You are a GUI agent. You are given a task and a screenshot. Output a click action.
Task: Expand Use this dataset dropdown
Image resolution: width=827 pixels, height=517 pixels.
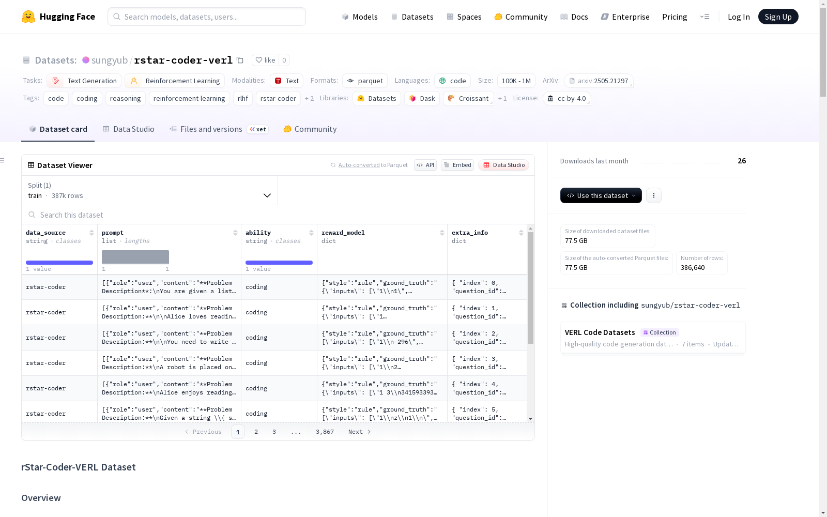(x=601, y=195)
